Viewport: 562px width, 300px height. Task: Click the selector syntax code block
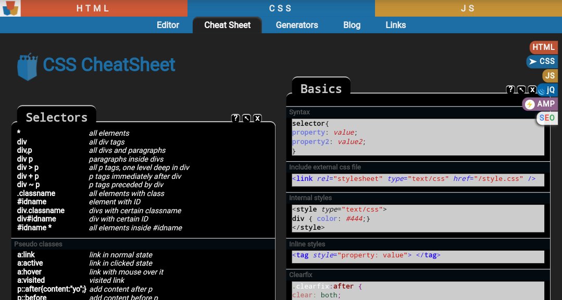pos(418,137)
